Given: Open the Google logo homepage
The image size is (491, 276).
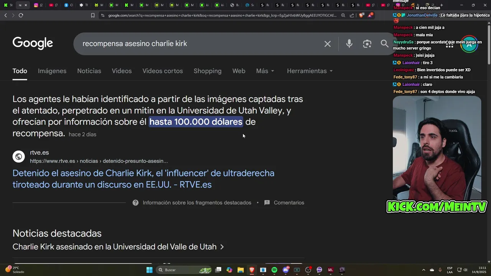Looking at the screenshot, I should [x=33, y=43].
